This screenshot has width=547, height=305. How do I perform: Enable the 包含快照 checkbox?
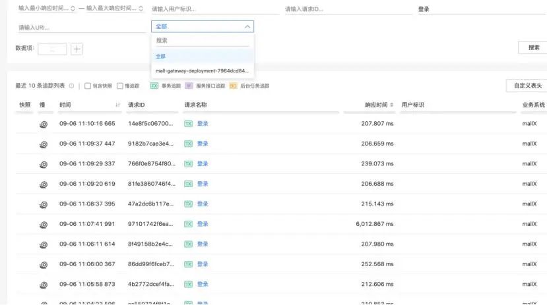88,86
